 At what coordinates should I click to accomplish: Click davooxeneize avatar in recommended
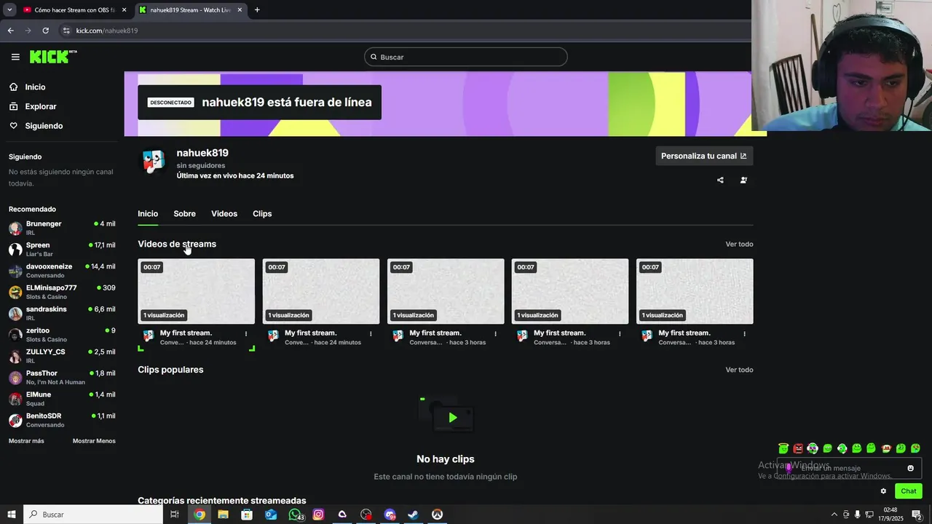15,271
